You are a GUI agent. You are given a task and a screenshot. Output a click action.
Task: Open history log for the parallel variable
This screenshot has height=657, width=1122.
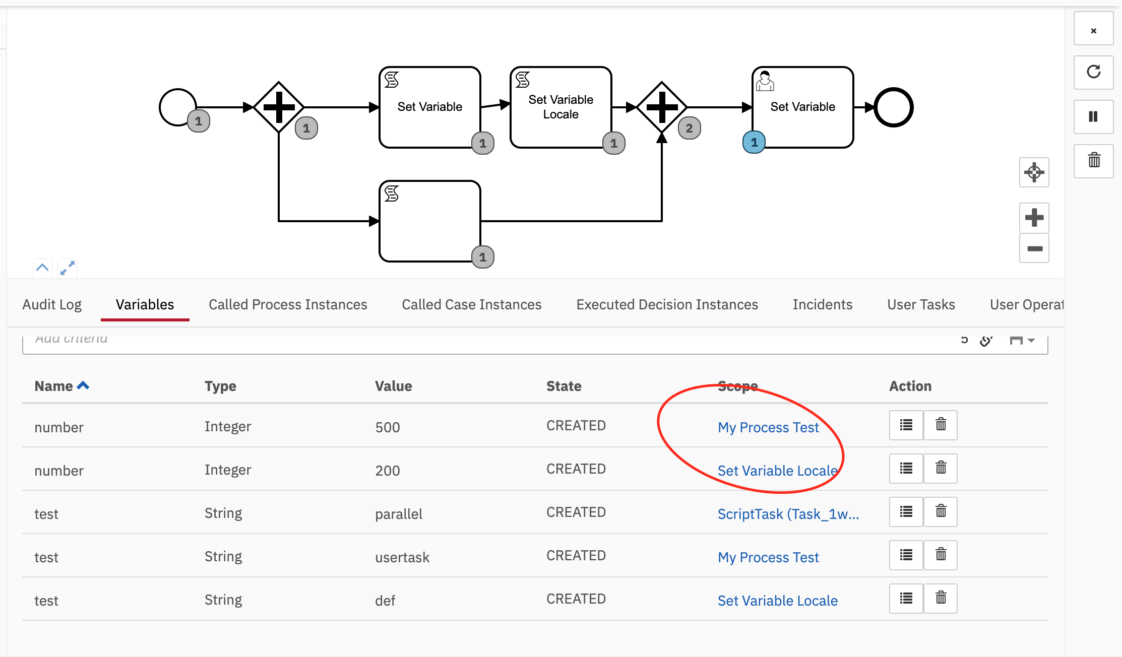click(906, 511)
